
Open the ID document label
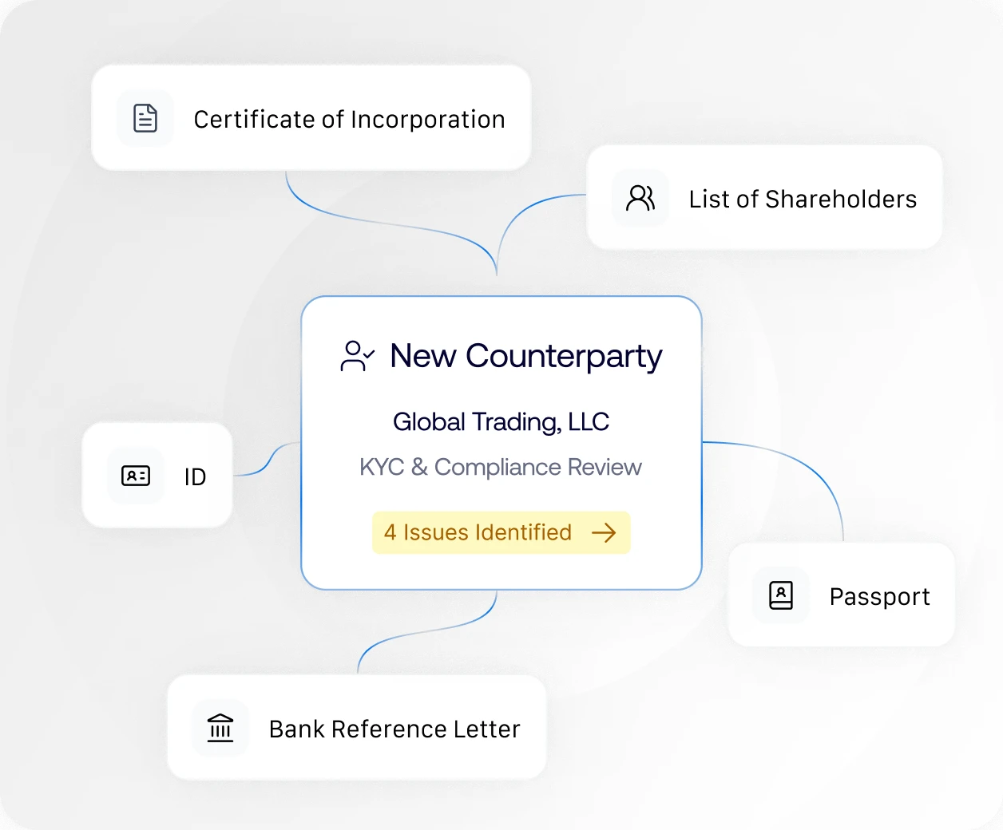[x=195, y=476]
